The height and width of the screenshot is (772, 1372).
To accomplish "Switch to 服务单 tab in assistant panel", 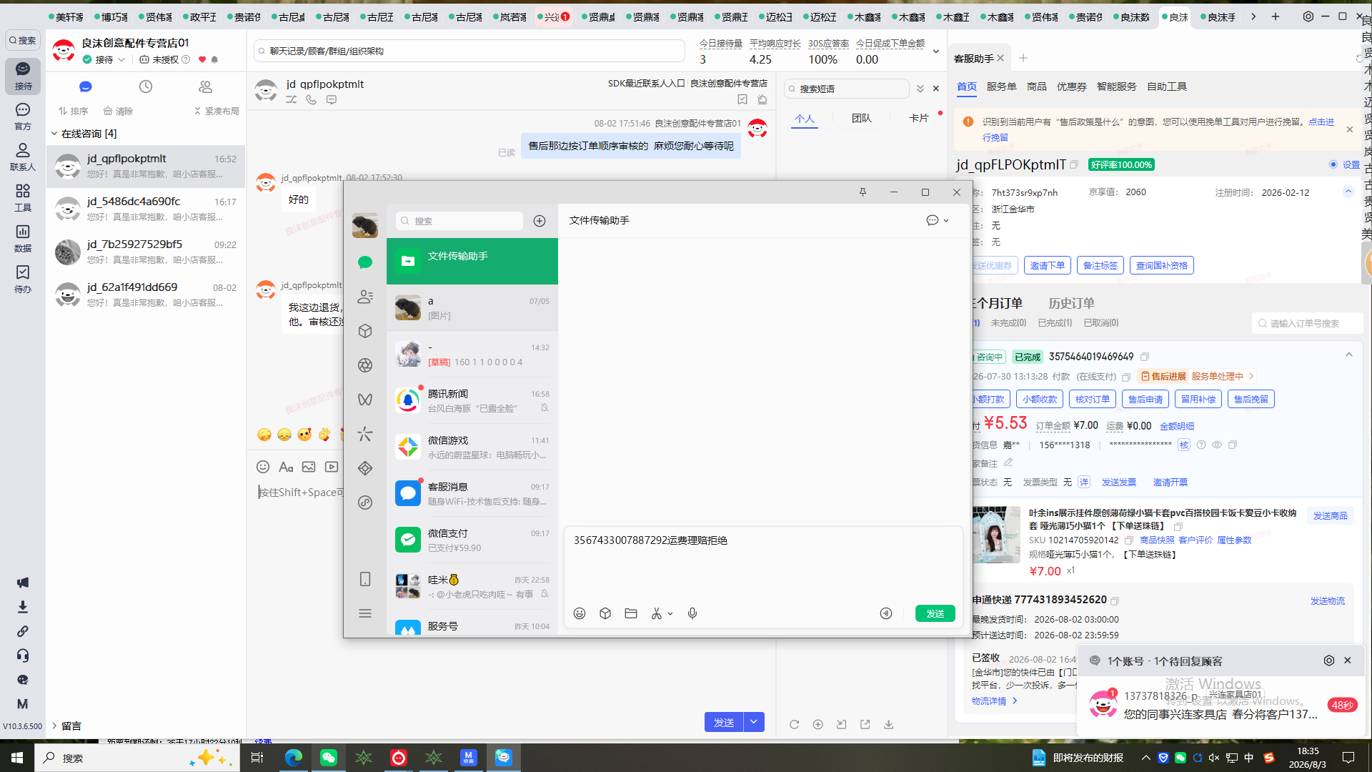I will (x=1001, y=86).
